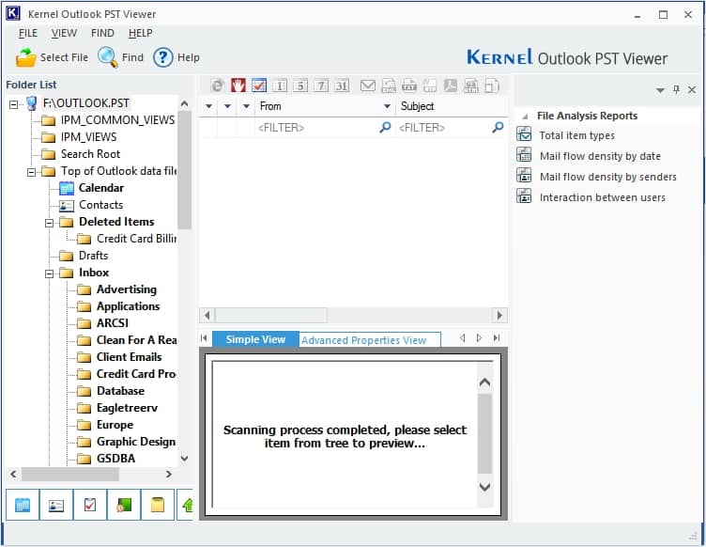Open the Contacts card shortcut in bottom bar
706x547 pixels.
[56, 505]
